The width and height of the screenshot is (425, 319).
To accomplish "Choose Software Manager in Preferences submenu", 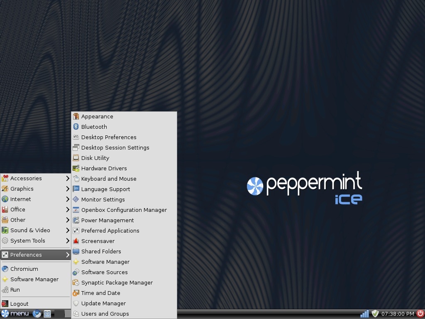I will (x=124, y=262).
